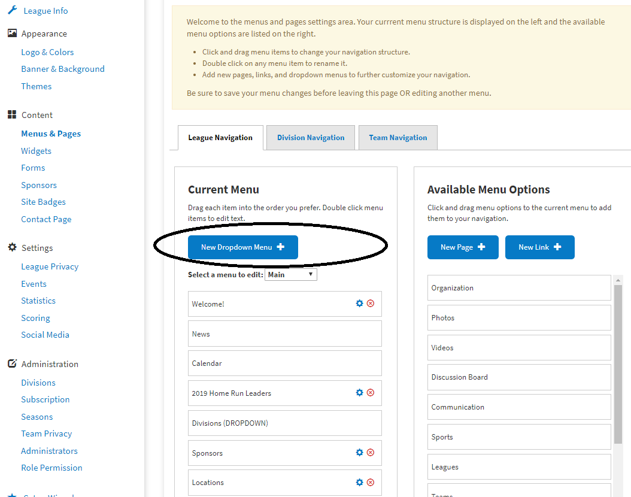This screenshot has width=631, height=497.
Task: Delete the Locations menu item with red X
Action: [371, 482]
